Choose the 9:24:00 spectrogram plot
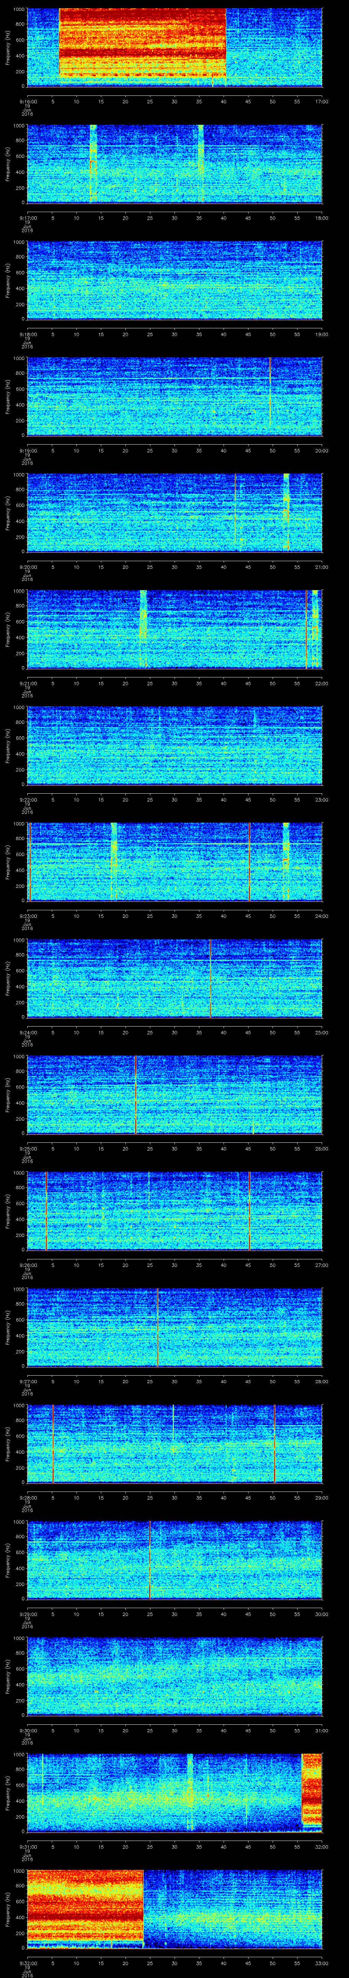The height and width of the screenshot is (1978, 349). (174, 978)
